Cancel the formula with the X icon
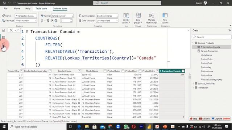 tap(11, 30)
